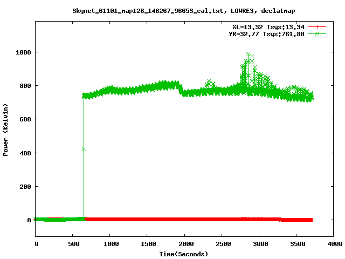Click the red legend line sample
Viewport: 345px width, 259px height.
(318, 27)
